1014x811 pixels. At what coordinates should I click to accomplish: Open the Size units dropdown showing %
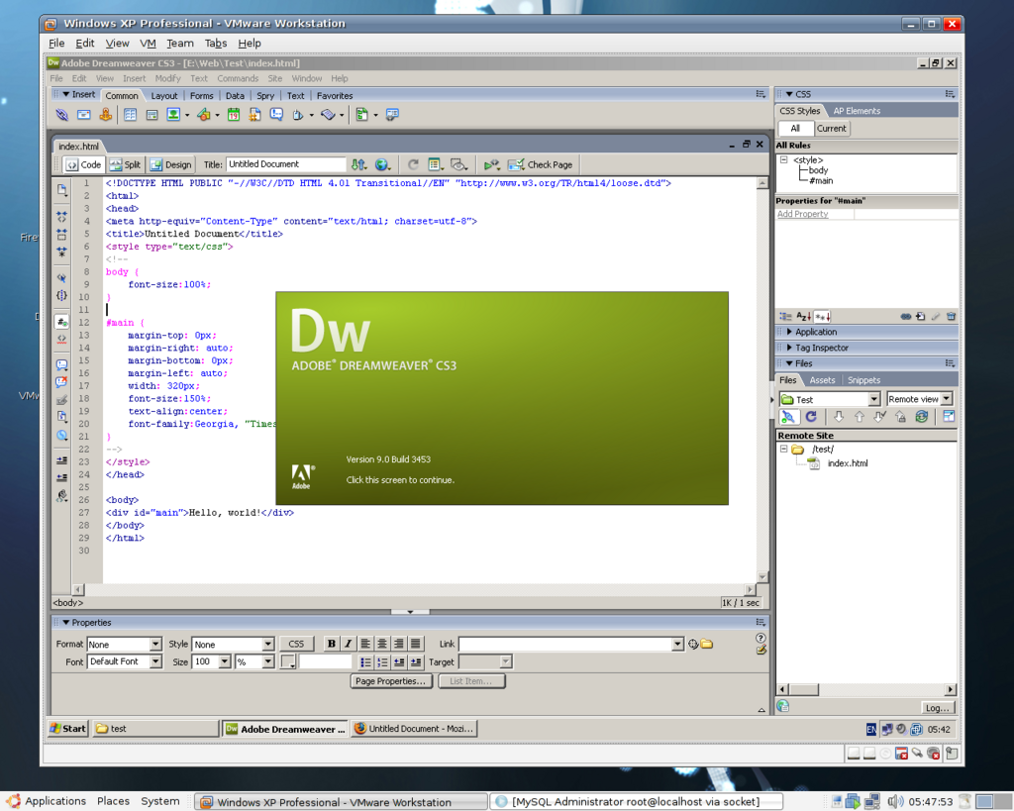(x=268, y=661)
